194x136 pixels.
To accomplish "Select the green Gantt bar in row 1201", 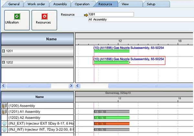I will 112,51.
